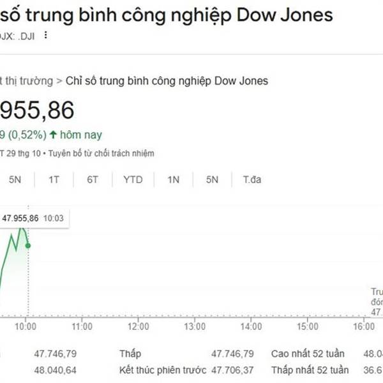383x383 pixels.
Task: Select the 1T time range tab
Action: point(54,179)
